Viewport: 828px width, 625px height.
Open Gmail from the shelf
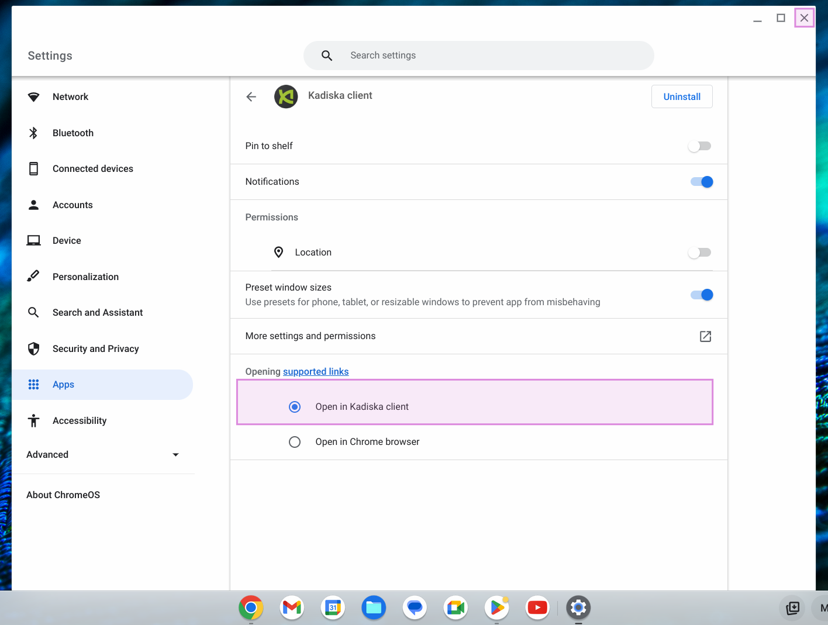coord(292,608)
